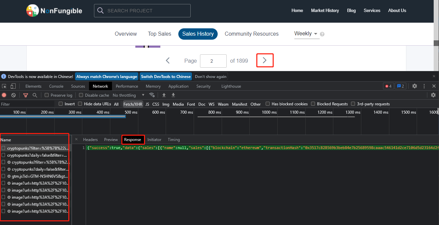Dismiss the DevTools language infobar
439x225 pixels.
coord(434,76)
